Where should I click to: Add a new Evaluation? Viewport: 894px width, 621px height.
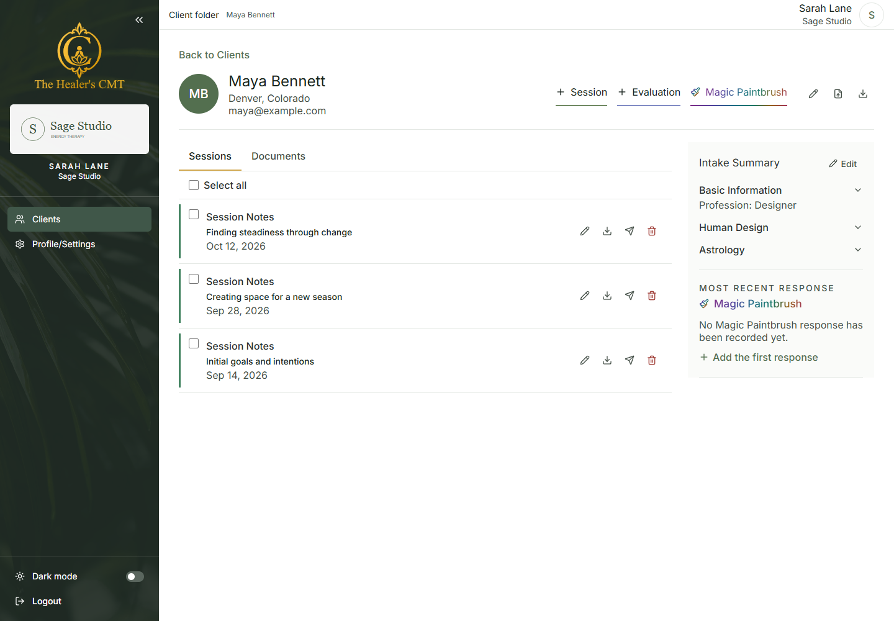[649, 93]
